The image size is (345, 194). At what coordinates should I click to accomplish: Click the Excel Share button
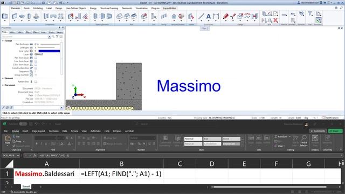[335, 131]
